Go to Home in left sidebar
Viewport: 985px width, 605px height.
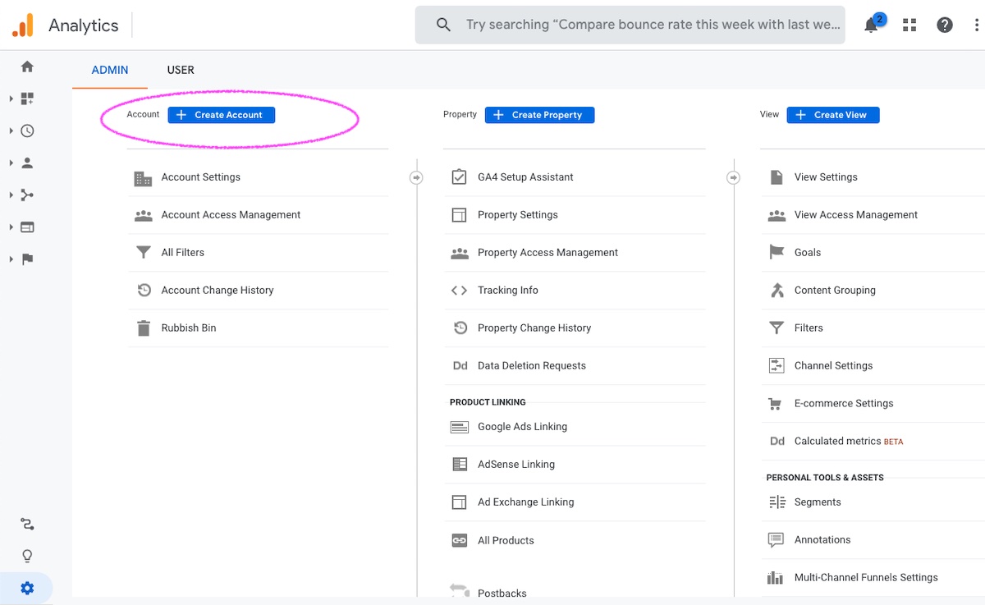point(27,66)
